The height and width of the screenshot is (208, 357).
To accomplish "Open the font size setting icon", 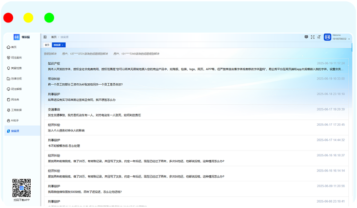I will coord(318,37).
